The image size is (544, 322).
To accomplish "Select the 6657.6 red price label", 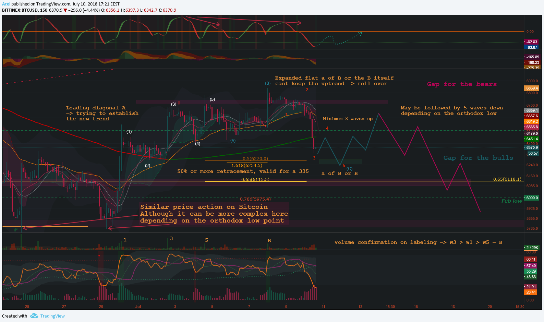I will click(x=532, y=116).
